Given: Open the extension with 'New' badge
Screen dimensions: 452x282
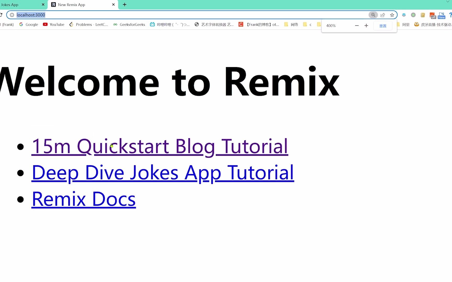Looking at the screenshot, I should pyautogui.click(x=442, y=15).
